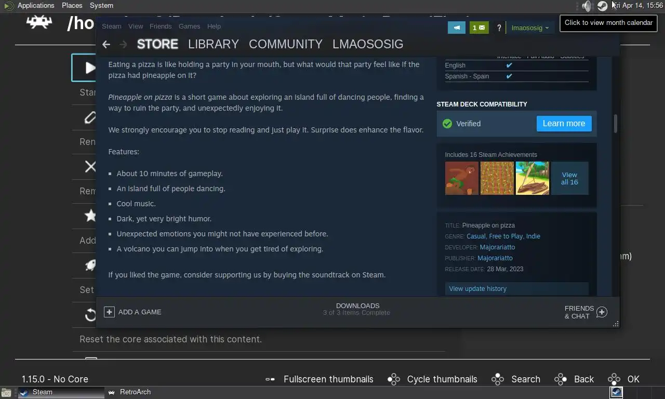Open publisher Majorariatto link

495,258
